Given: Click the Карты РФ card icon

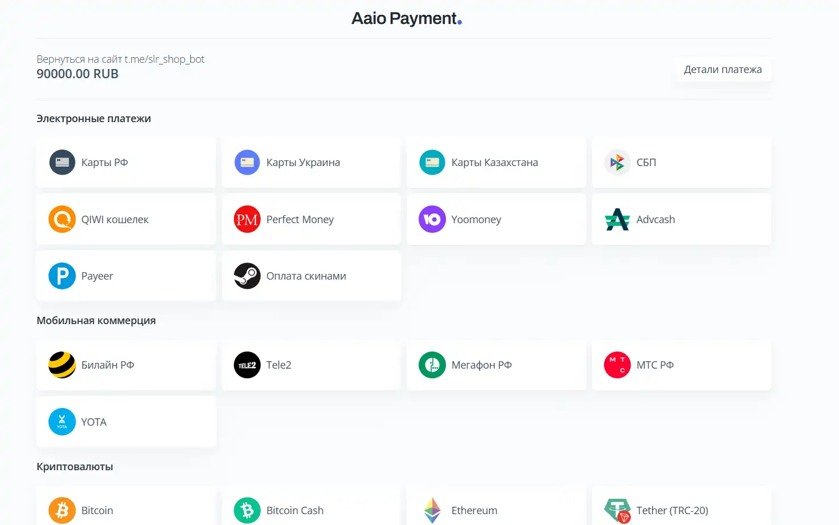Looking at the screenshot, I should point(62,163).
